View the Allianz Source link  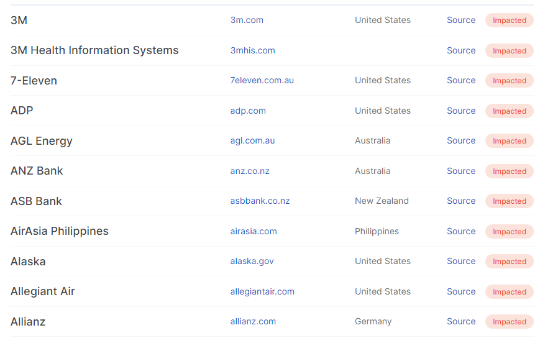click(461, 321)
